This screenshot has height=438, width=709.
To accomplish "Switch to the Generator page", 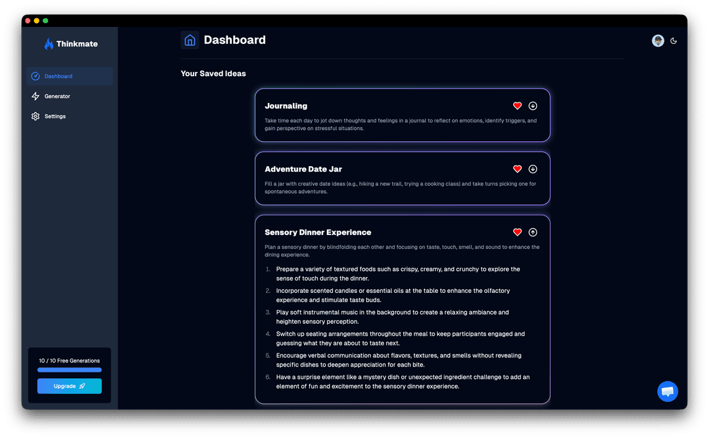I will click(56, 96).
